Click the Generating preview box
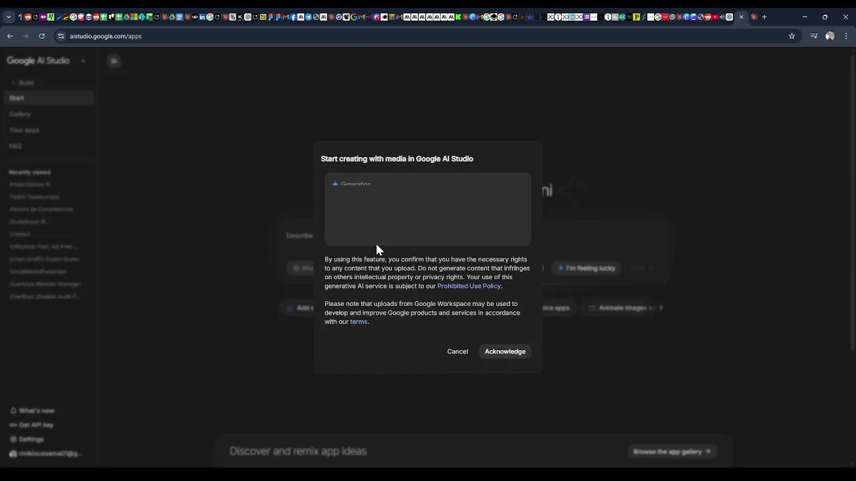The width and height of the screenshot is (856, 481). pyautogui.click(x=428, y=209)
